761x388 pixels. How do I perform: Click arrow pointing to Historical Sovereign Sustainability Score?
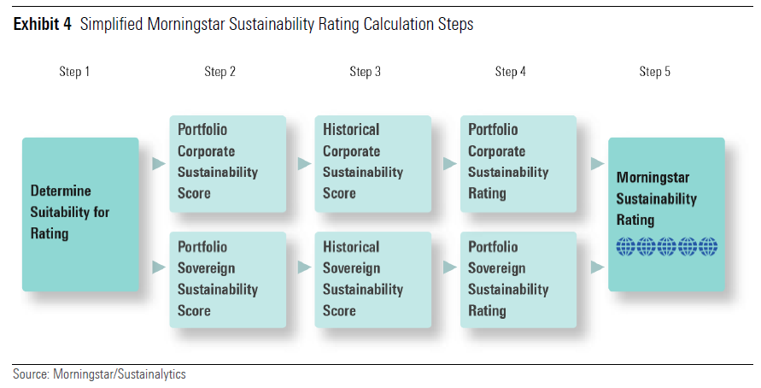[303, 267]
